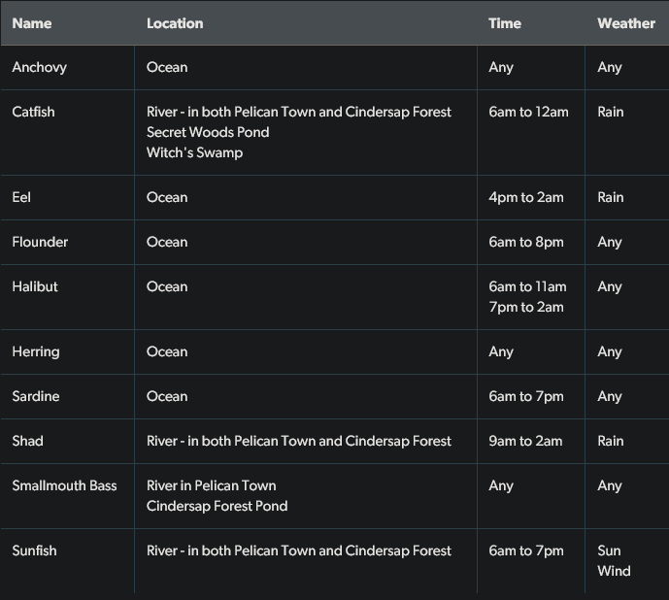Viewport: 669px width, 600px height.
Task: Click the Weather column header
Action: point(626,23)
